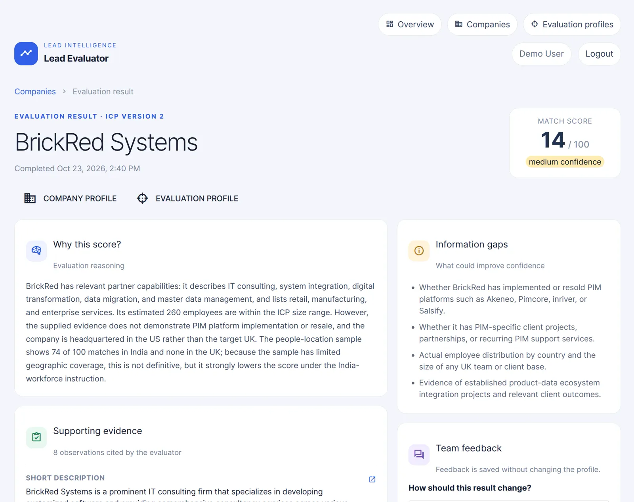This screenshot has height=502, width=634.
Task: Open the short description external link icon
Action: pyautogui.click(x=372, y=479)
